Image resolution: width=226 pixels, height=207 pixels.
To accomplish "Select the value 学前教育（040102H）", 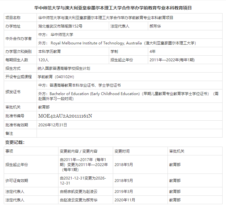I will click(x=56, y=77).
